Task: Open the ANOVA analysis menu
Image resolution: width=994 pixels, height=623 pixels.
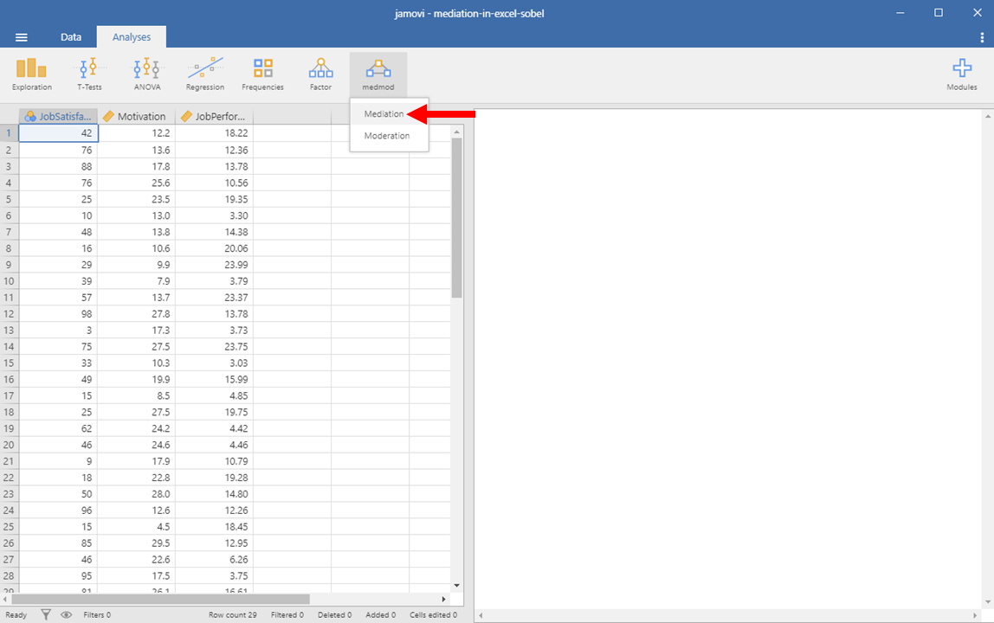Action: click(x=146, y=74)
